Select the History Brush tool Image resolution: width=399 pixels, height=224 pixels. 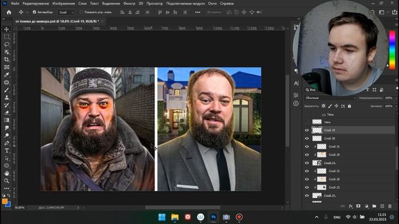[x=7, y=105]
